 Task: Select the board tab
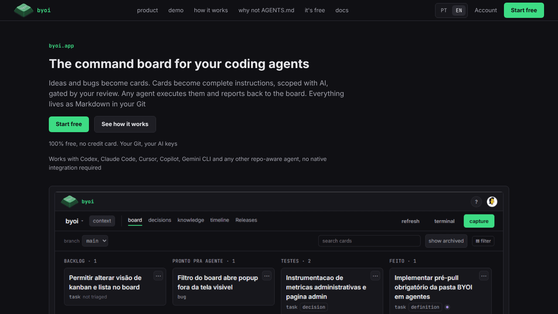[135, 220]
